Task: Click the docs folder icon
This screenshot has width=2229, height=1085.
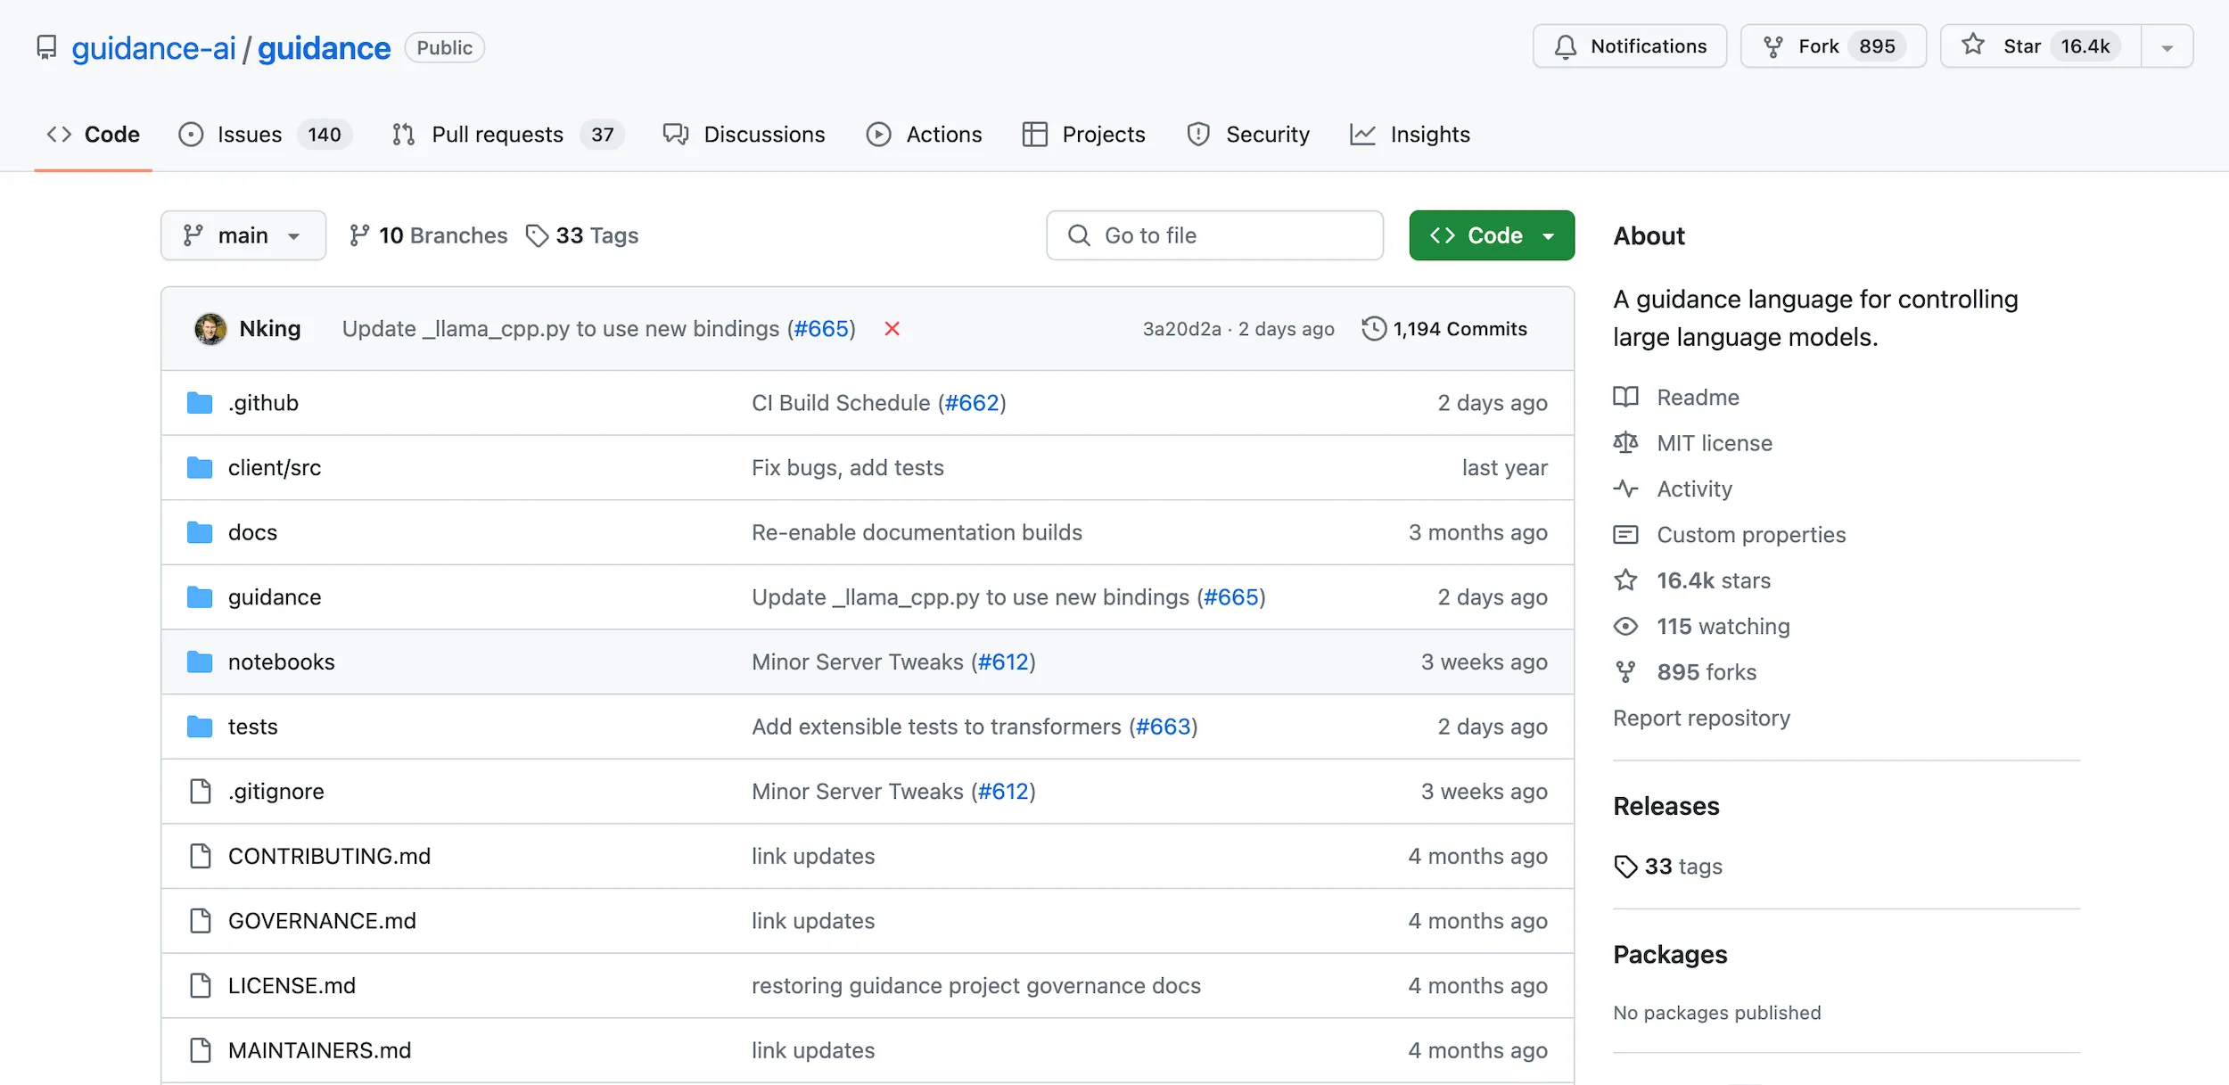Action: click(200, 532)
